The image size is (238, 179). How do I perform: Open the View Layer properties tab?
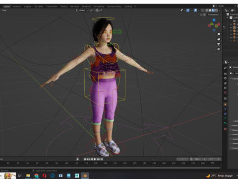click(x=225, y=83)
